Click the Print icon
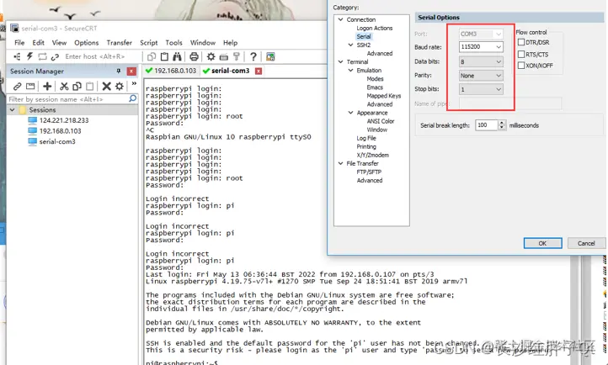 194,56
